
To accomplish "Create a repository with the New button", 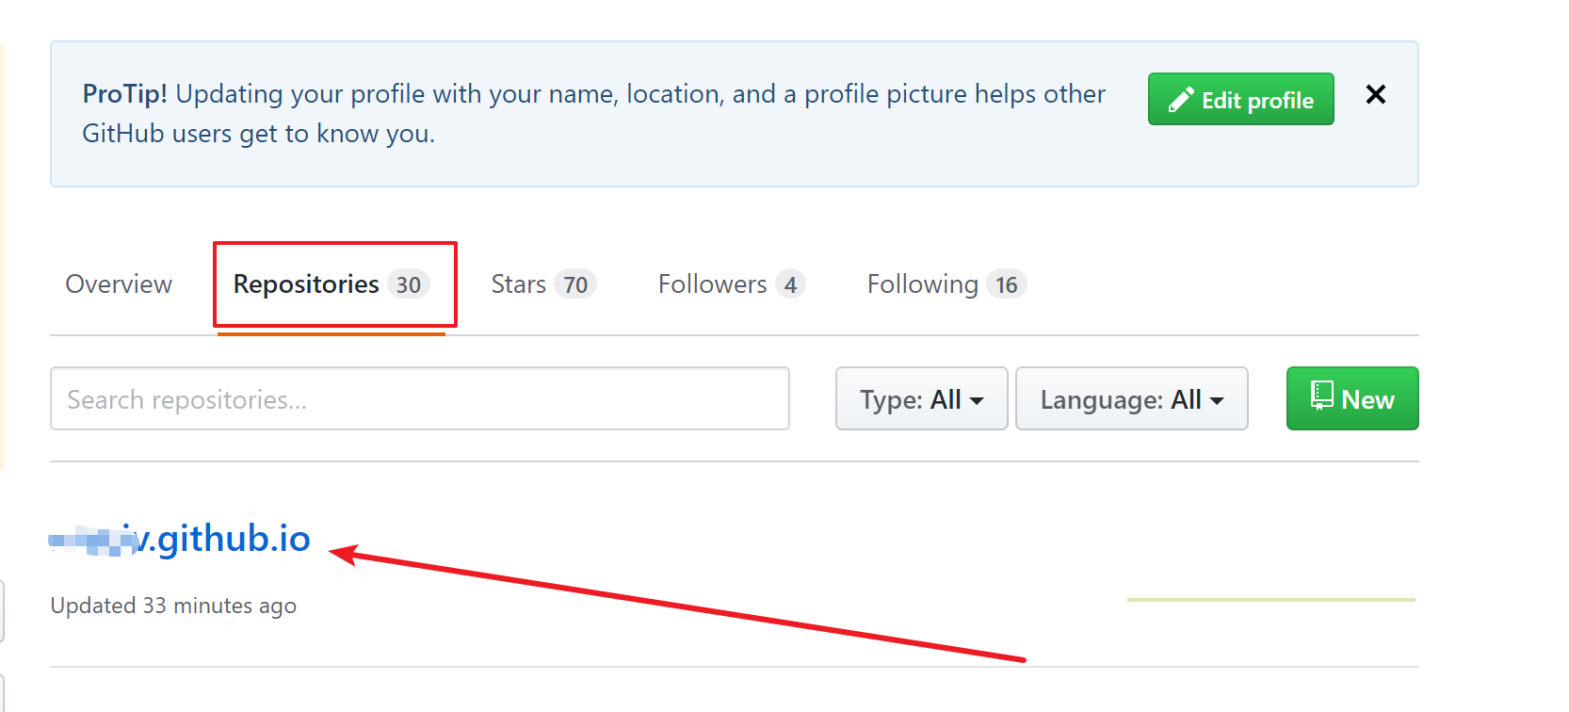I will coord(1352,398).
